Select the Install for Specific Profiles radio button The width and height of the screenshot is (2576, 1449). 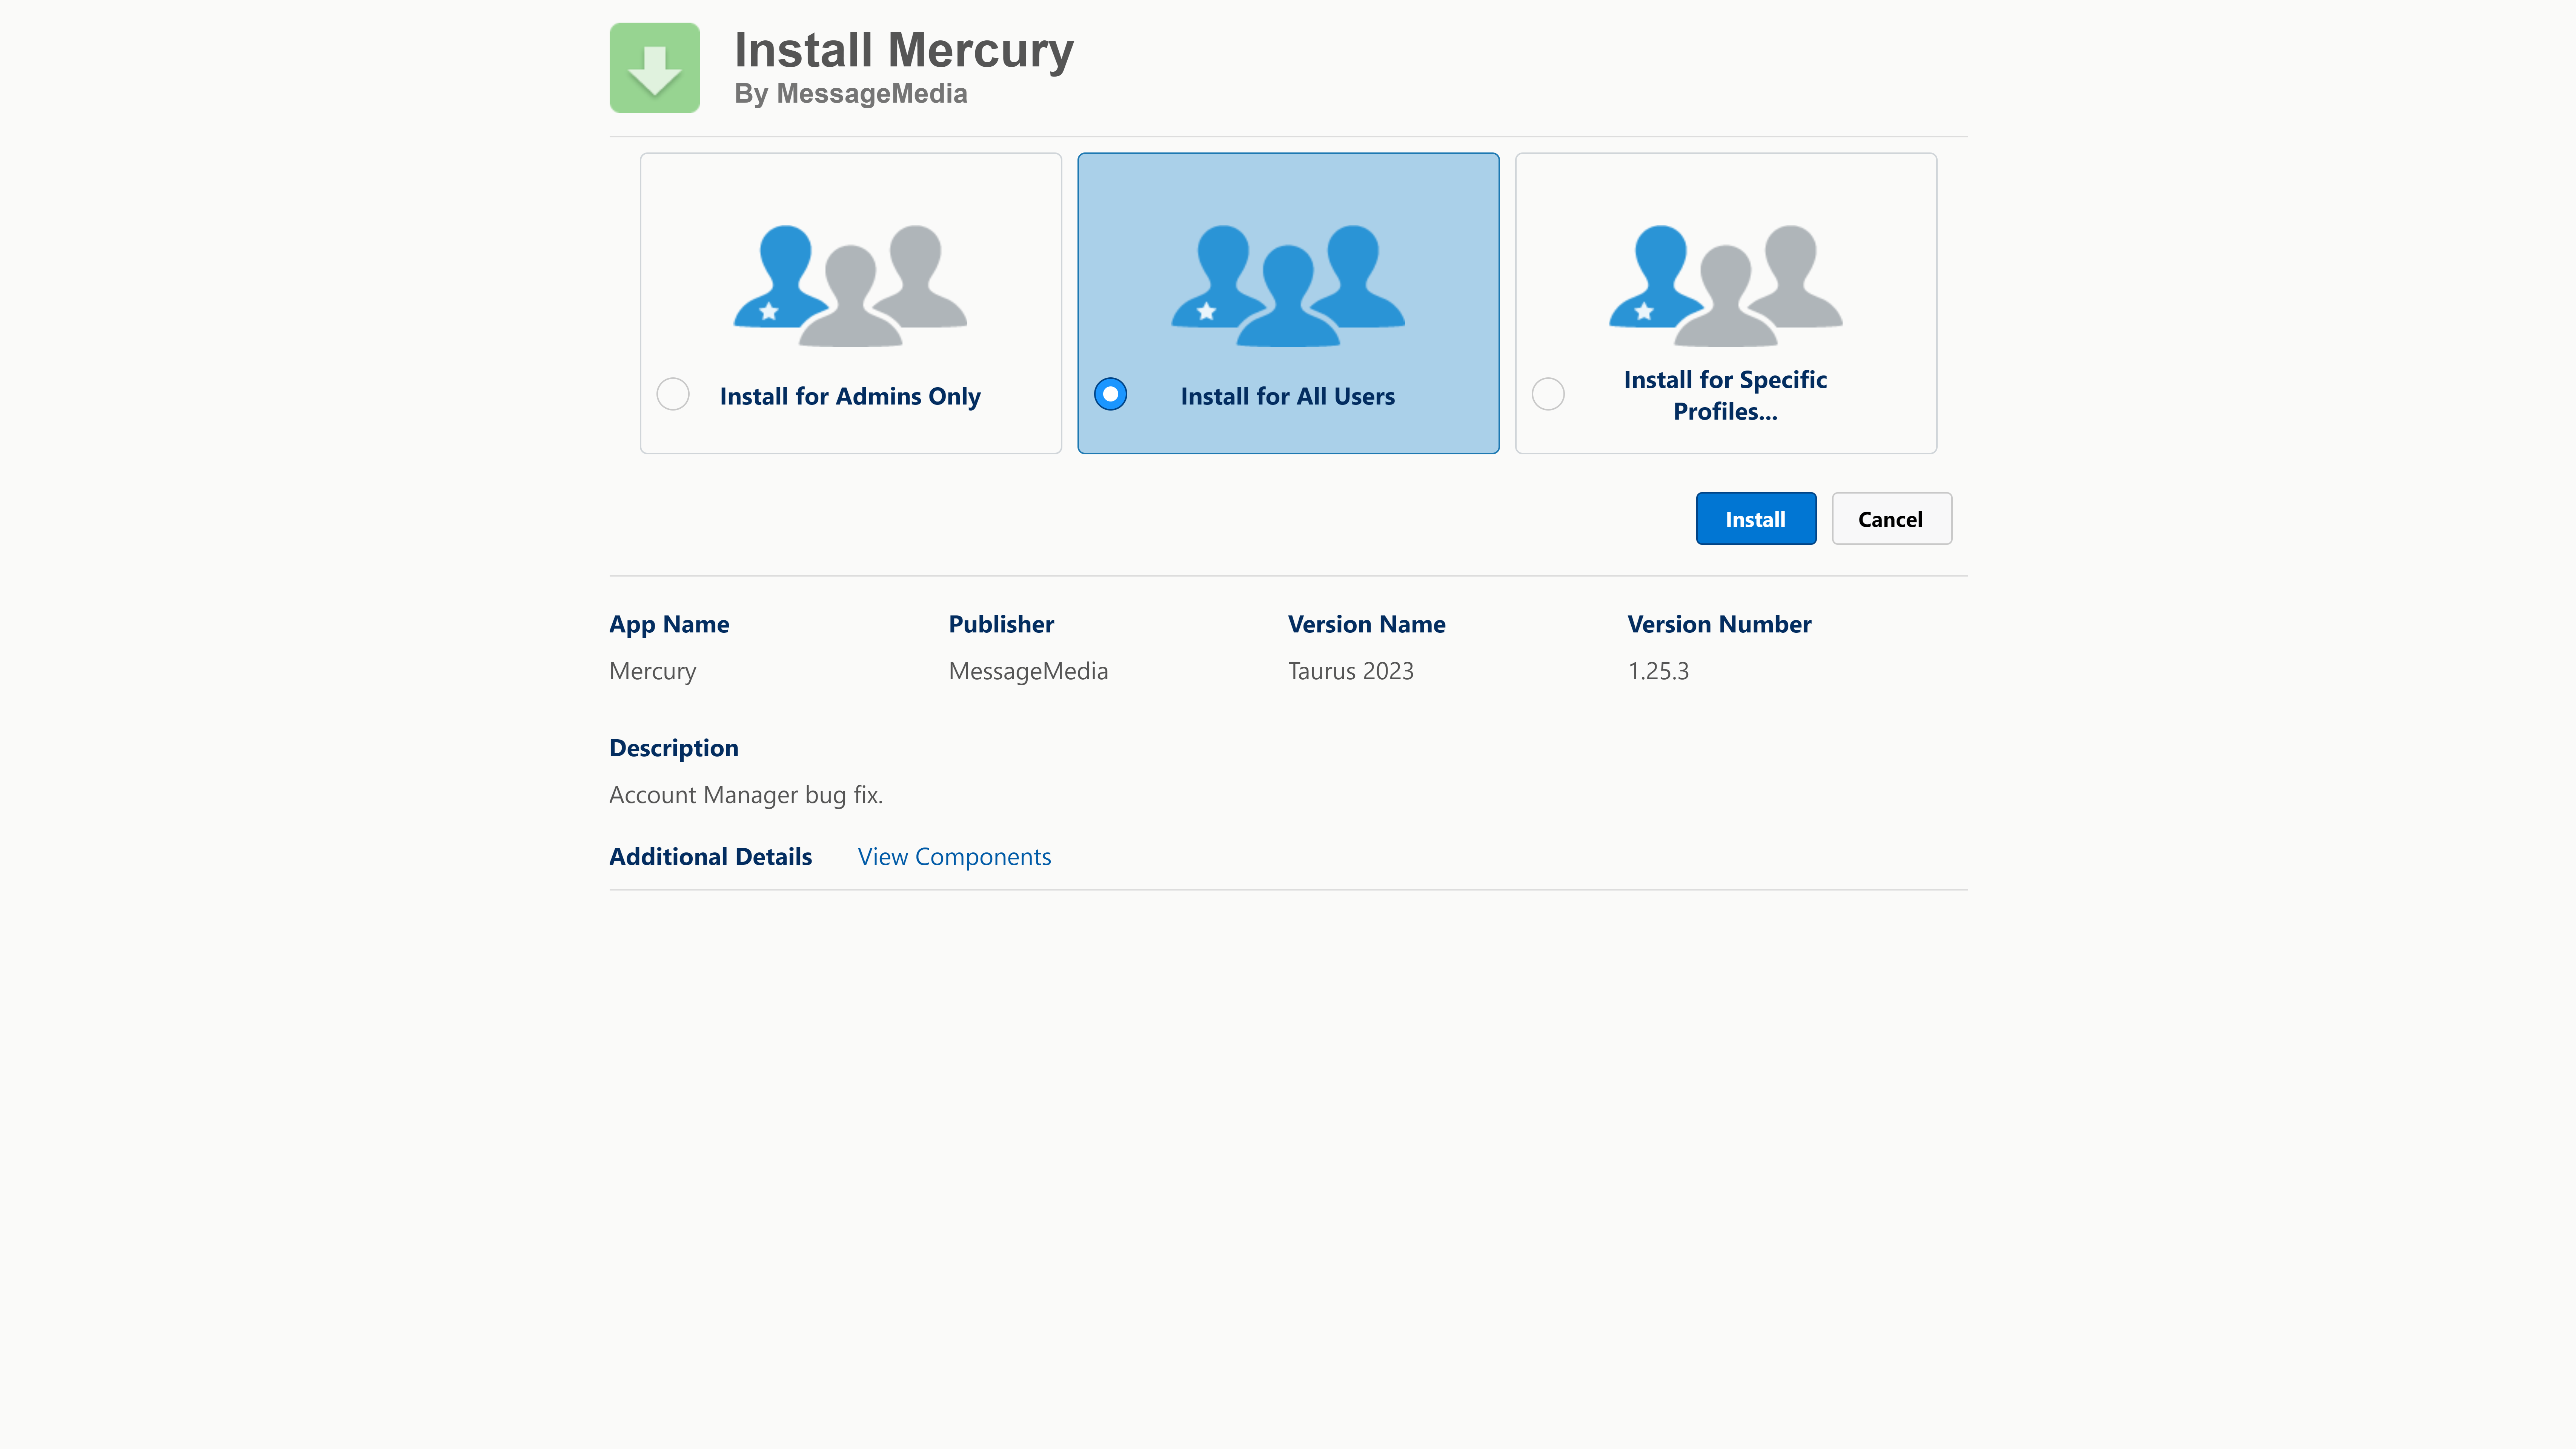[1548, 394]
